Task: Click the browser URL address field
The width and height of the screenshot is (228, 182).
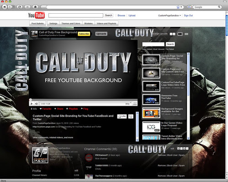Action: [111, 7]
